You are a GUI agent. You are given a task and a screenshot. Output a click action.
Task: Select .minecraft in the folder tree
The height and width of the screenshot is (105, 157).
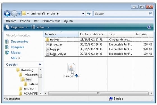pyautogui.click(x=31, y=75)
